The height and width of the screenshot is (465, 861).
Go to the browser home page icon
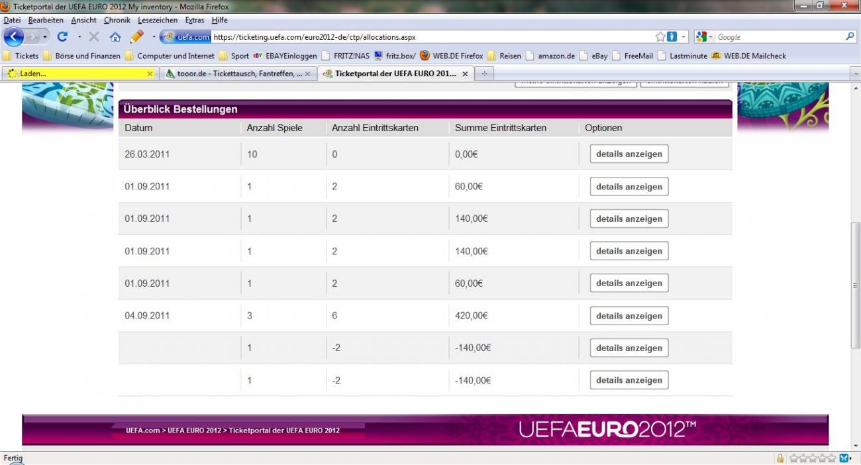point(115,37)
